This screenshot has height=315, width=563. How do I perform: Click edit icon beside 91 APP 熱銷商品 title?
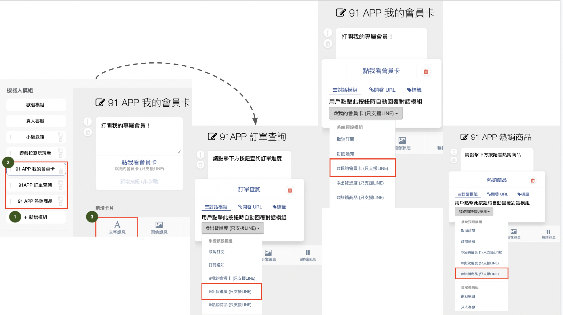(464, 137)
